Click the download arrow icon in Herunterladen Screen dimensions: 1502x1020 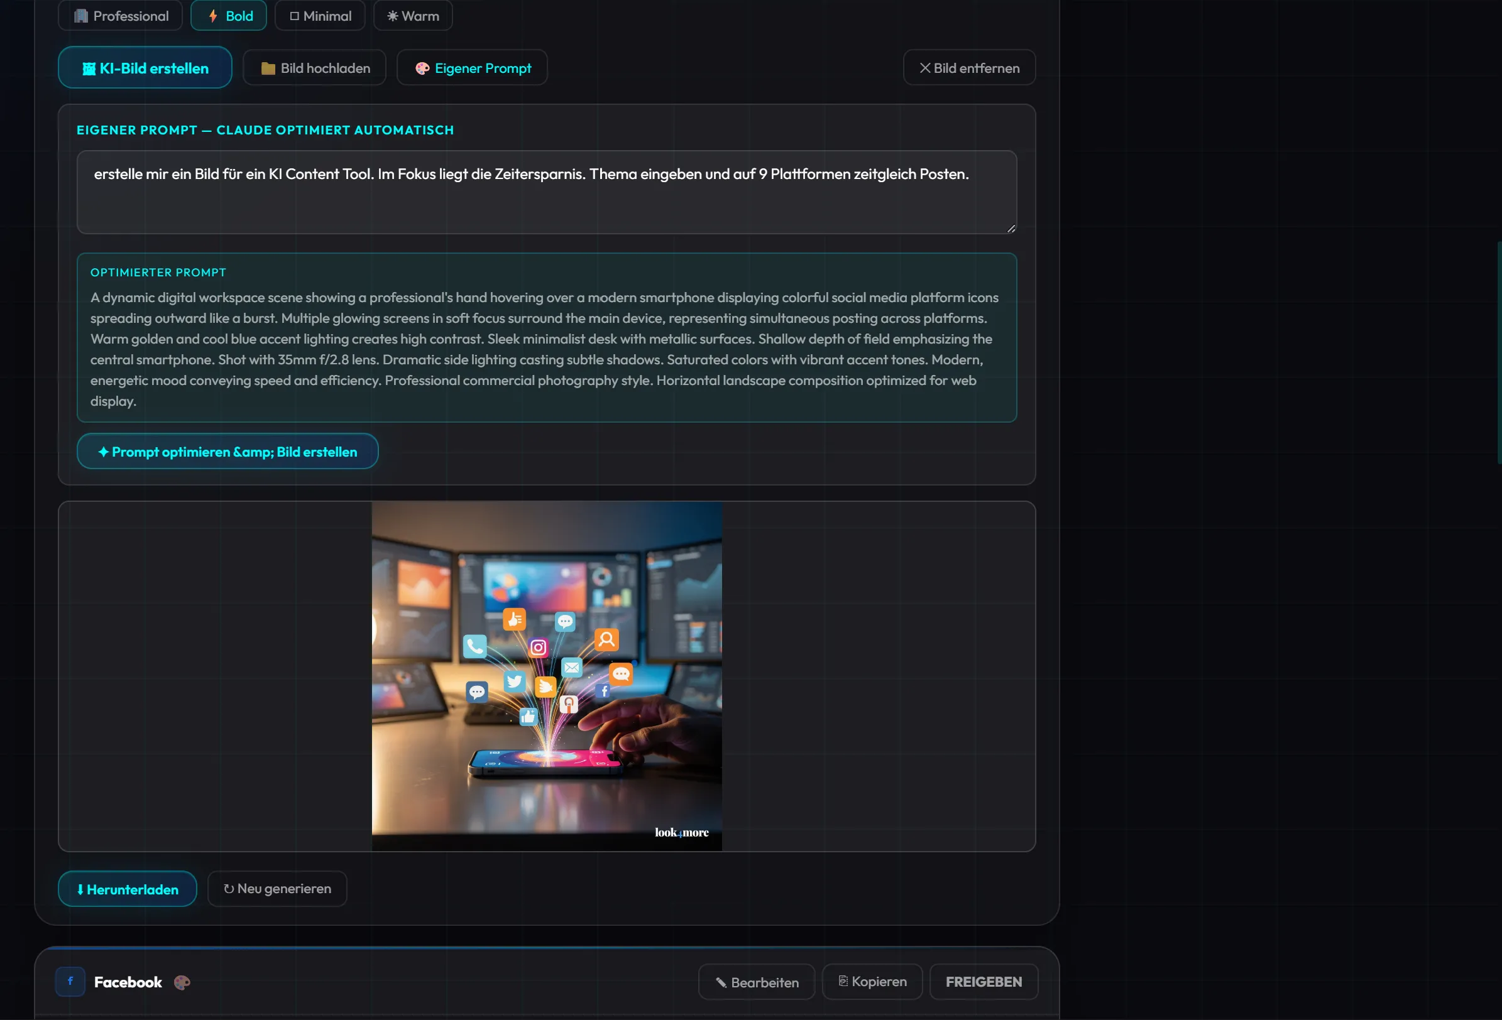[80, 889]
